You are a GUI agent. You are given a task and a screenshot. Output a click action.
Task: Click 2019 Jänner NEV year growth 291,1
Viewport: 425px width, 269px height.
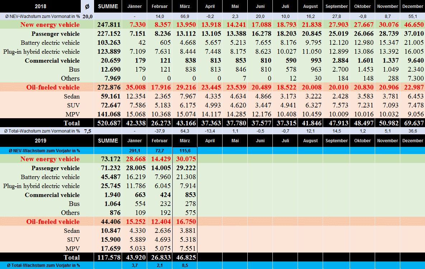point(135,150)
